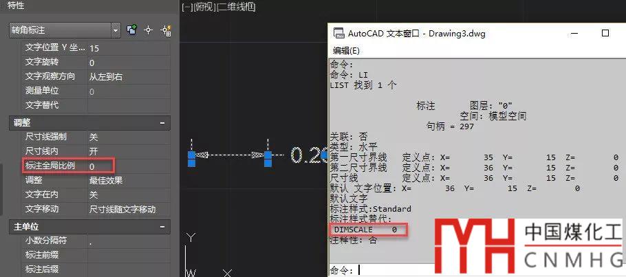Click the AutoCAD text window title icon

point(338,34)
